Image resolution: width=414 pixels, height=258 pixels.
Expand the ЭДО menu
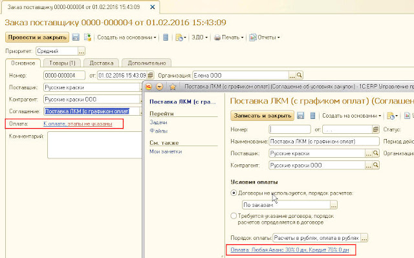pos(199,38)
